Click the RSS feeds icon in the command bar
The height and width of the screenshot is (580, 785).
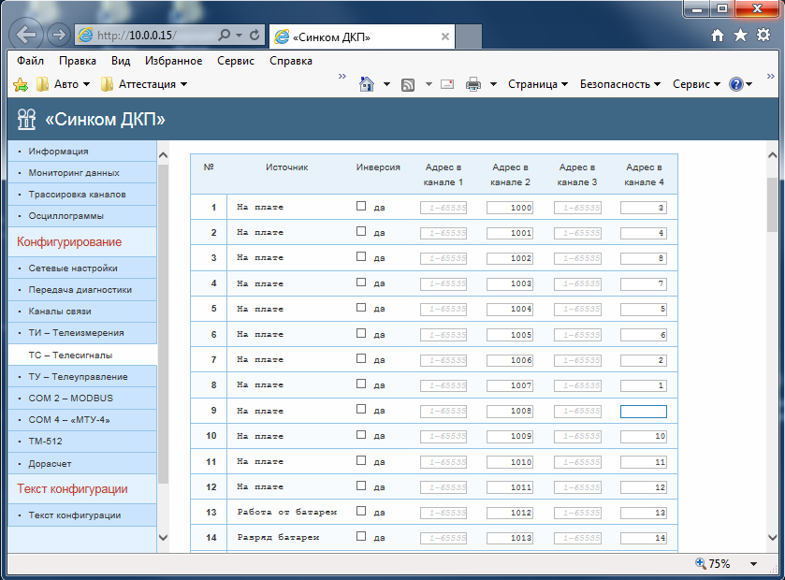pos(408,84)
